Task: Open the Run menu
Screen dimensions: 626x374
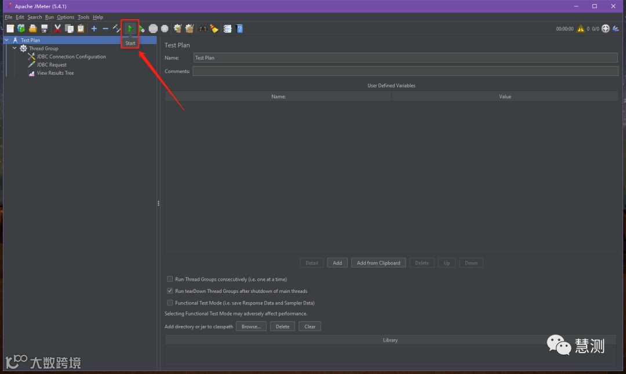Action: (x=49, y=17)
